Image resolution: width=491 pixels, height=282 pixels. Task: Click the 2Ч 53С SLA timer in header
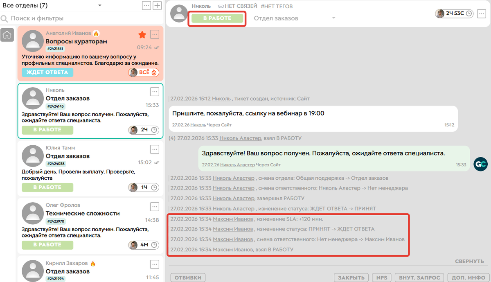click(x=454, y=14)
